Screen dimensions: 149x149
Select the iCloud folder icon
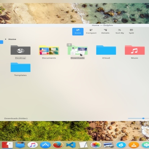(x=106, y=50)
